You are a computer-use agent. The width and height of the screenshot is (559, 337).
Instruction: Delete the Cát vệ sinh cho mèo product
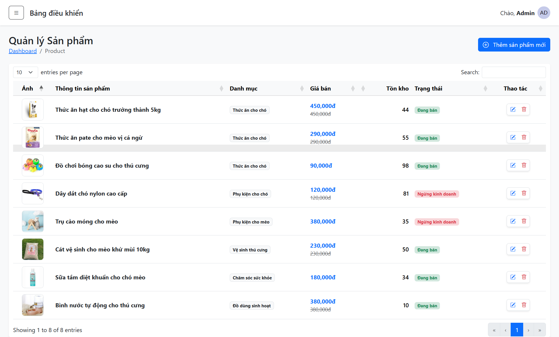click(524, 249)
